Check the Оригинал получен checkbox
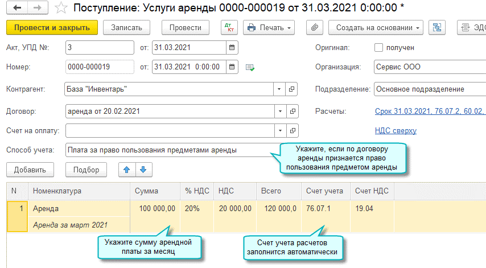486x268 pixels. 378,48
